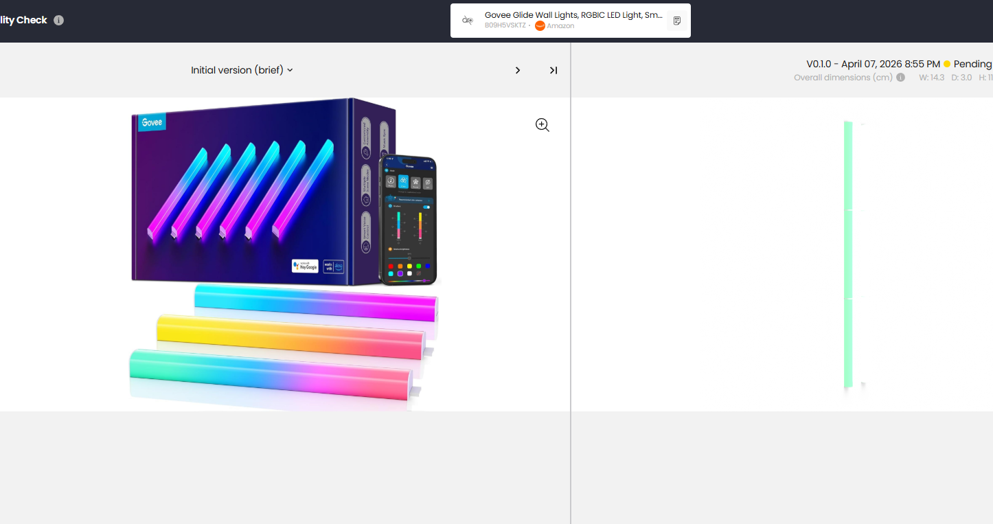Viewport: 993px width, 524px height.
Task: Click the B09H5VSKTZ product ID text
Action: coord(505,25)
